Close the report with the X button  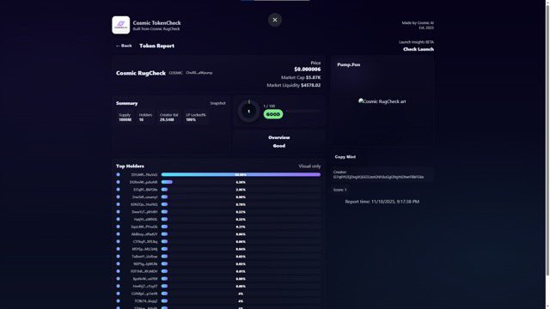pyautogui.click(x=275, y=20)
